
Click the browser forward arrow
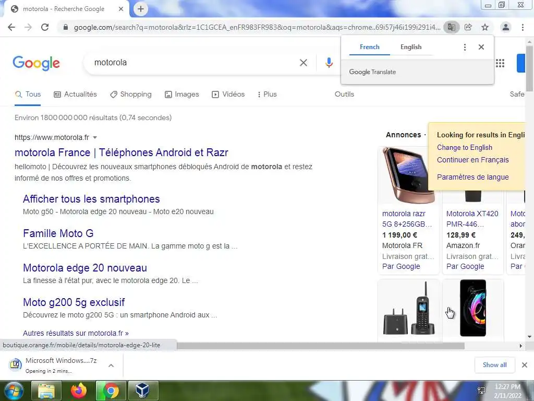(28, 27)
